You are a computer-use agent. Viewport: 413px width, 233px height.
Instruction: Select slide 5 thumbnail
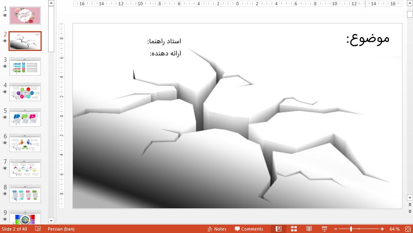[25, 117]
